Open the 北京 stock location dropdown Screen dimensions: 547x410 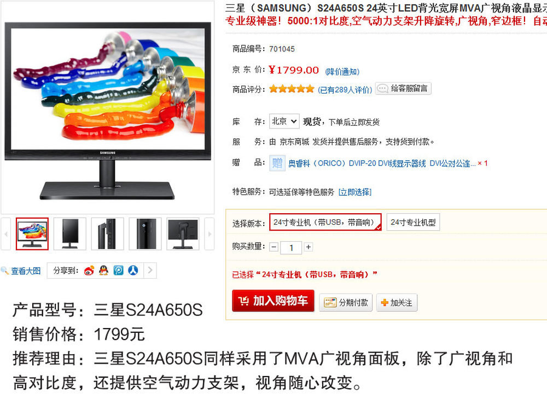click(x=284, y=121)
